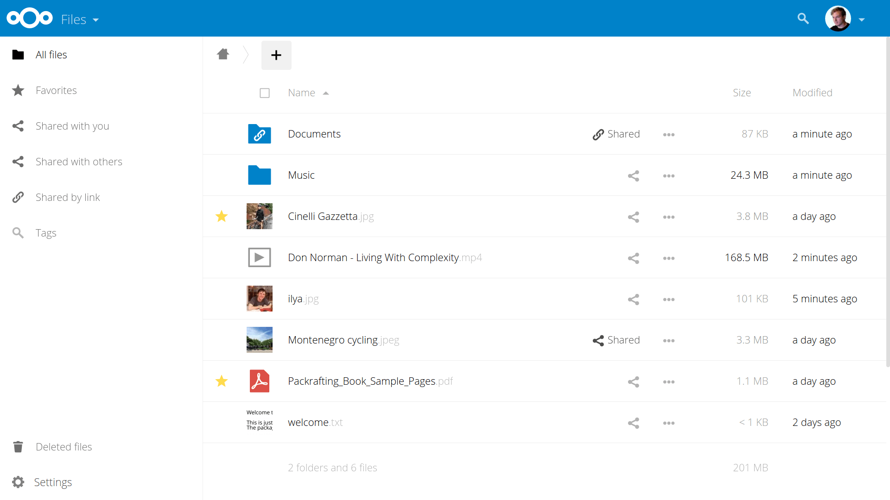Click the share icon for welcome.txt
890x500 pixels.
(x=633, y=422)
